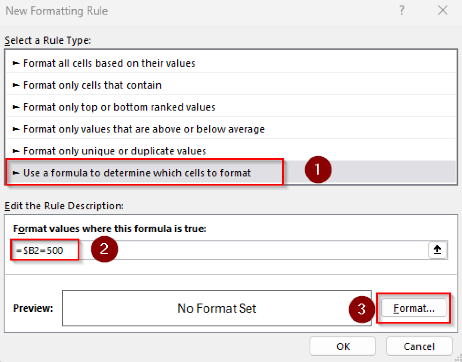Close the dialog with the X button
This screenshot has height=362, width=462.
pyautogui.click(x=443, y=10)
